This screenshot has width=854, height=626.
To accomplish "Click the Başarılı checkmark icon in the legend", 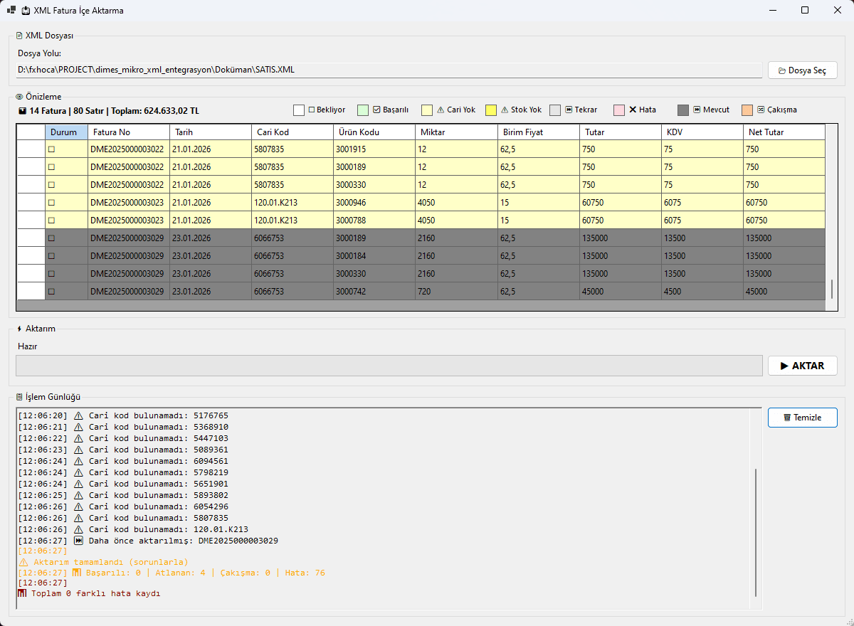I will coord(376,110).
